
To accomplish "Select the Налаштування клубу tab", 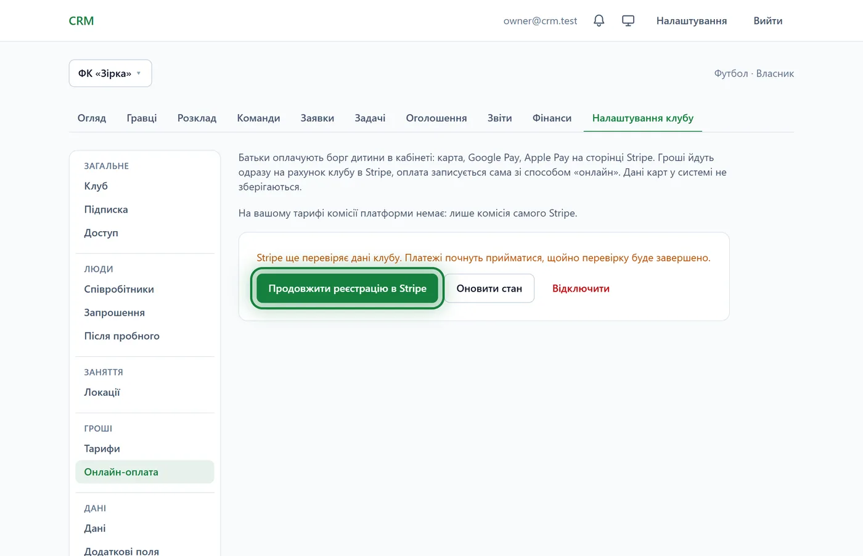I will click(x=643, y=118).
